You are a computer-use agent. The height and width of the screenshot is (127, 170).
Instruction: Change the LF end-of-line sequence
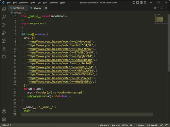(x=131, y=125)
